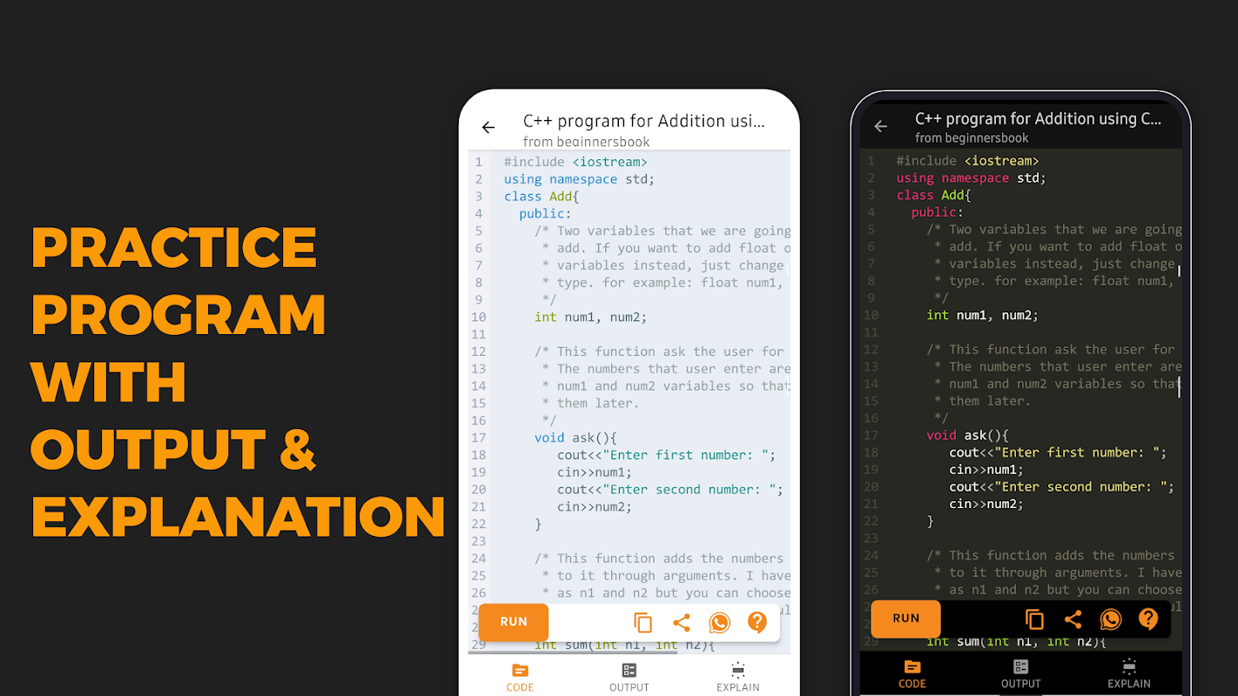The width and height of the screenshot is (1238, 696).
Task: Switch to EXPLAIN tab on light phone
Action: tap(738, 677)
